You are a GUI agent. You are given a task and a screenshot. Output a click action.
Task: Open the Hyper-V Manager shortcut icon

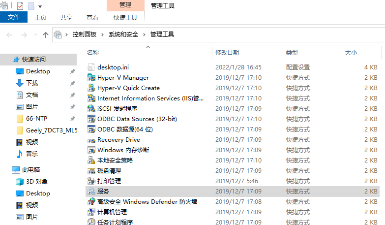point(91,77)
